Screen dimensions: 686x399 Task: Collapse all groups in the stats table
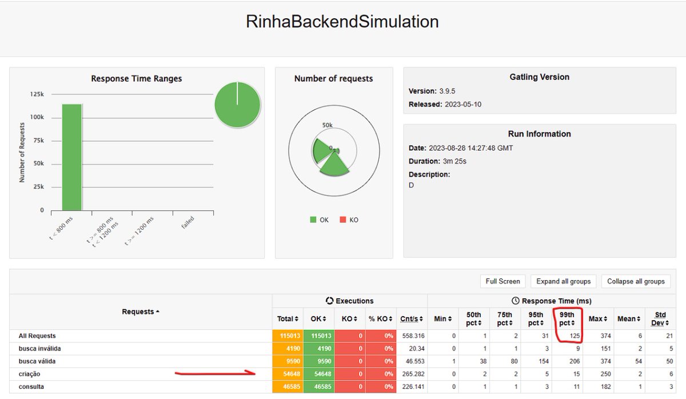coord(636,281)
